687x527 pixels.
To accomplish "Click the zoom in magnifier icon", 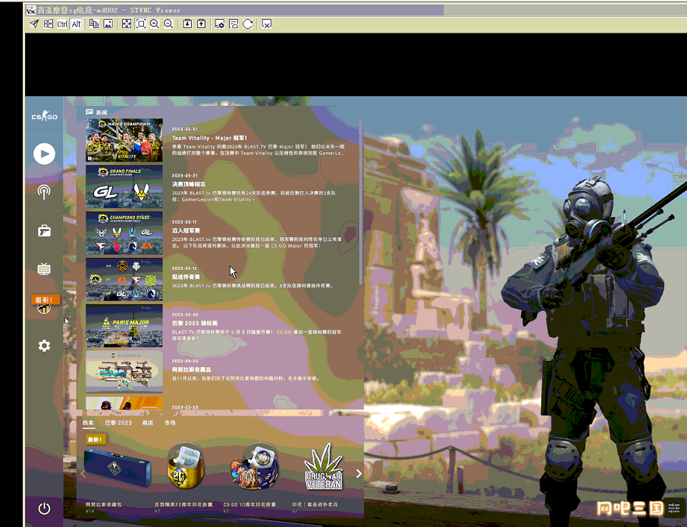I will click(x=155, y=24).
